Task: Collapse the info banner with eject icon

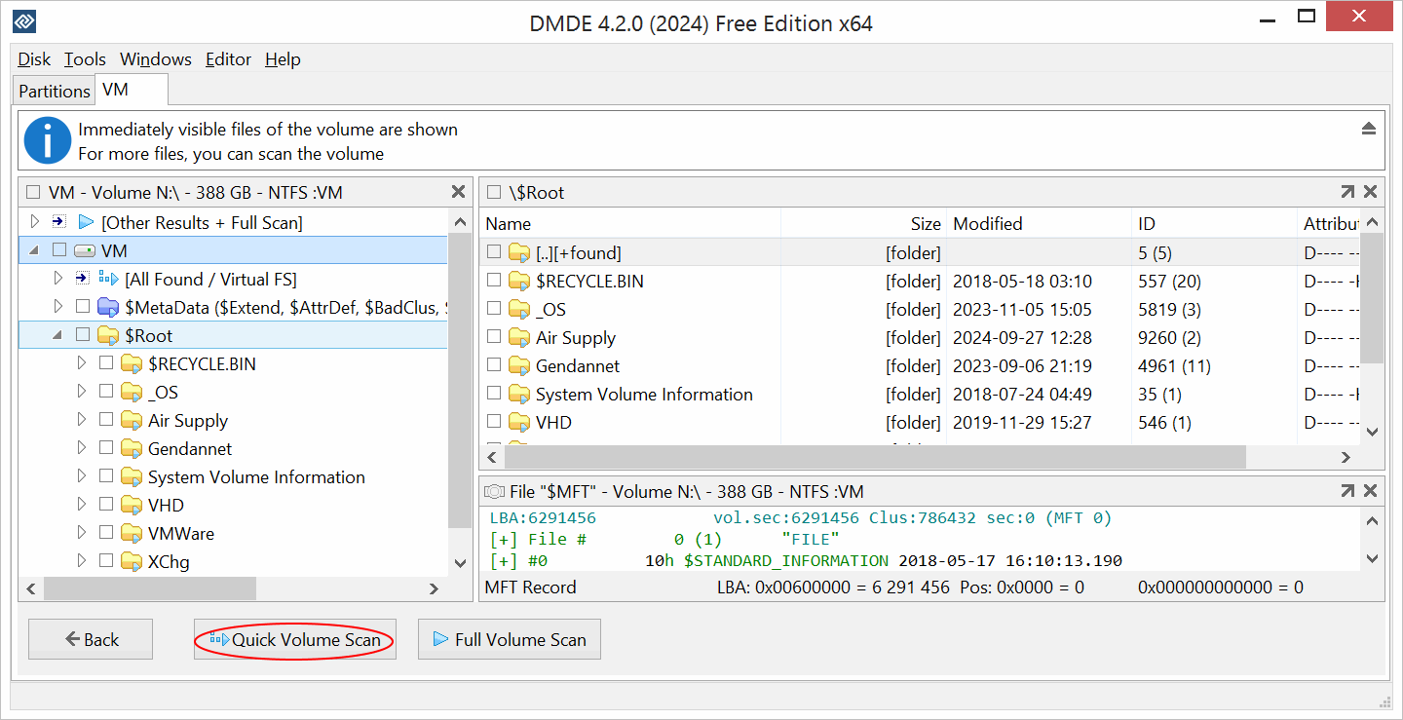Action: [1369, 130]
